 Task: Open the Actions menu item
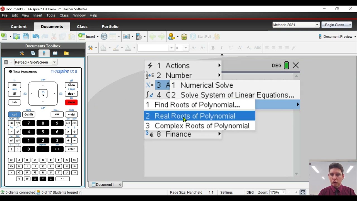[183, 66]
